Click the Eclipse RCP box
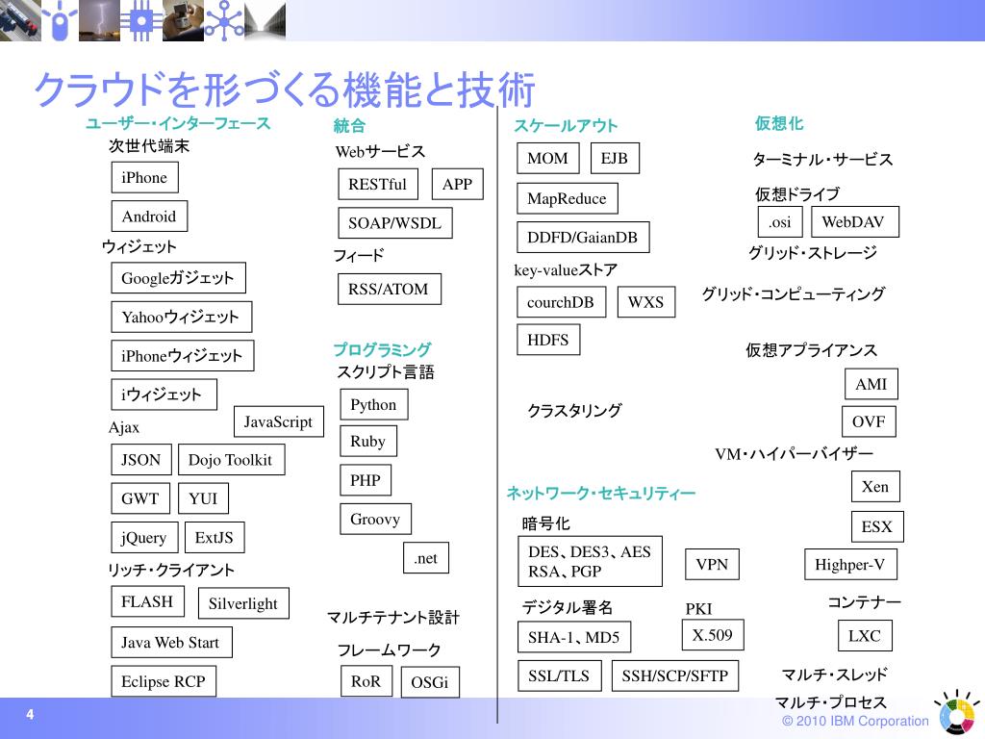 point(164,681)
